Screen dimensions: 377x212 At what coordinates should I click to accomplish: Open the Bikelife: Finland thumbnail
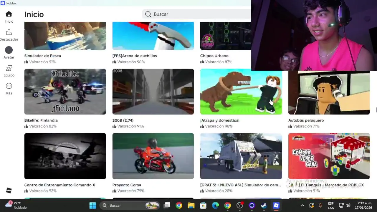65,92
